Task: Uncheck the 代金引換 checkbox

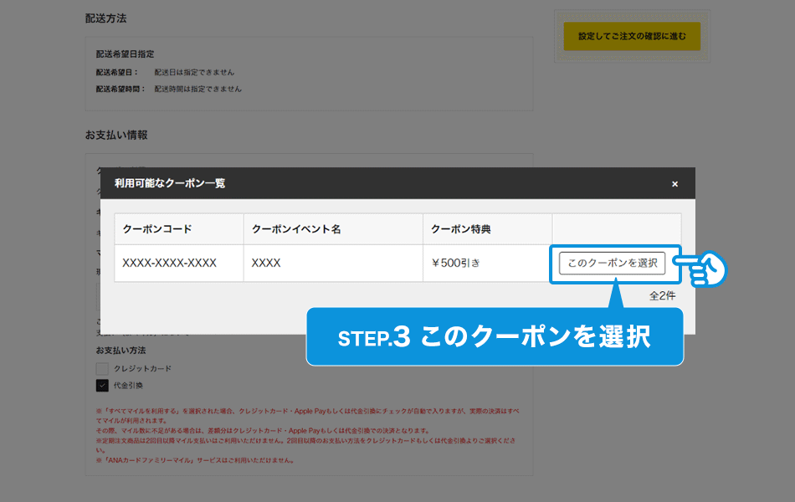Action: coord(102,386)
